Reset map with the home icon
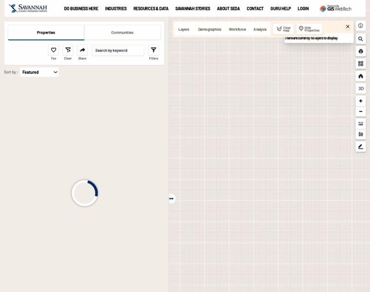 (361, 76)
